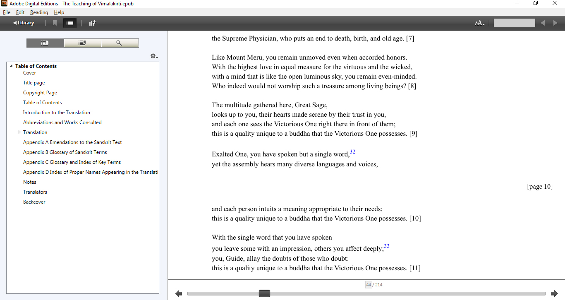This screenshot has height=300, width=565.
Task: Toggle the navigation panel icon
Action: coord(70,23)
